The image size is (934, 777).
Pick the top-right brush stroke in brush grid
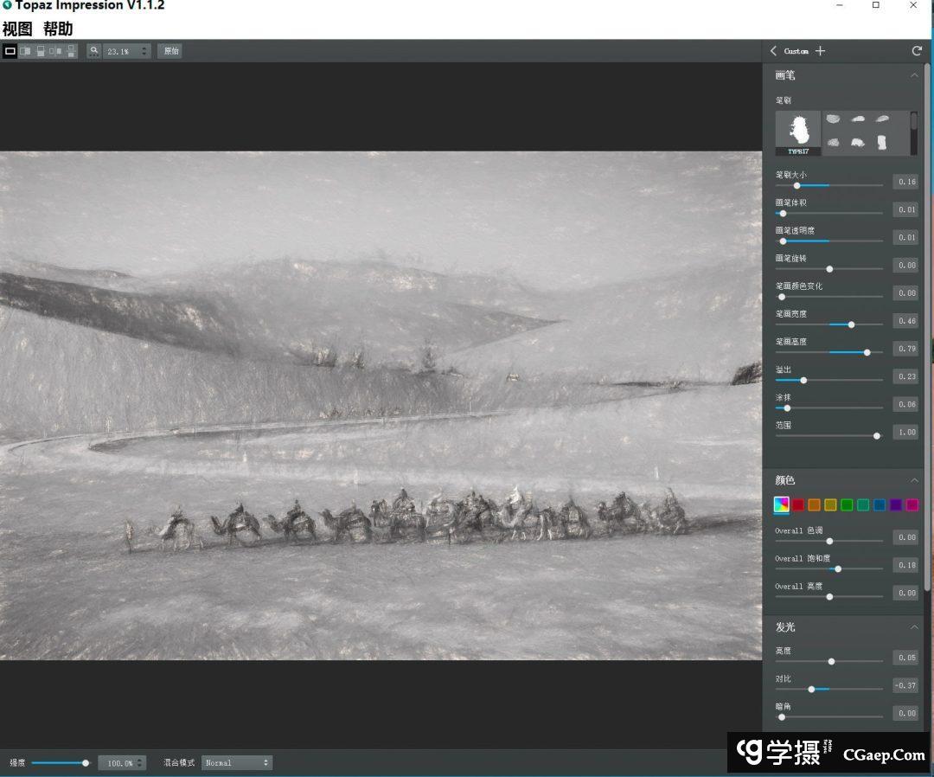tap(882, 119)
